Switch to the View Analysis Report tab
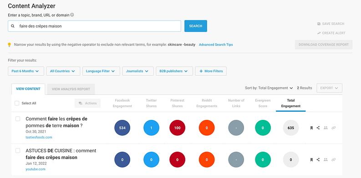The width and height of the screenshot is (361, 178). click(71, 89)
